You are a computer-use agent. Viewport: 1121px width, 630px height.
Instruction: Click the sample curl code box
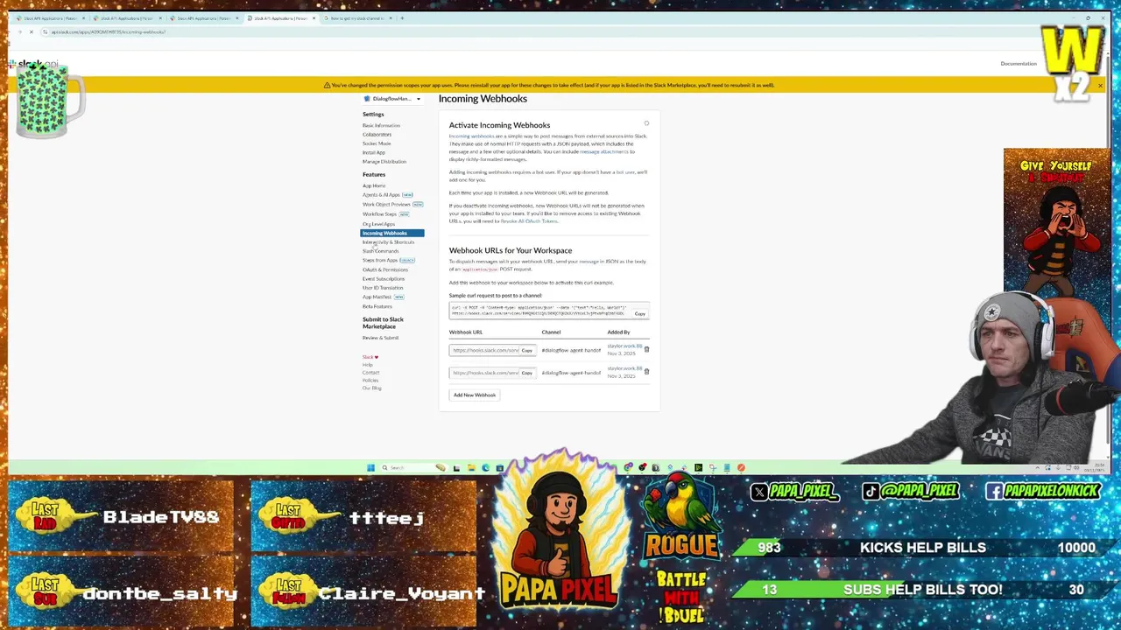pyautogui.click(x=549, y=311)
